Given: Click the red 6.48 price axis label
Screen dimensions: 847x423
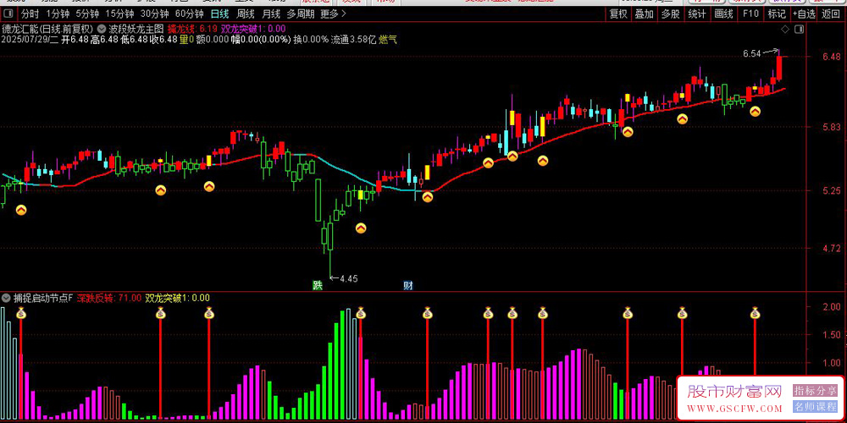Looking at the screenshot, I should (830, 57).
